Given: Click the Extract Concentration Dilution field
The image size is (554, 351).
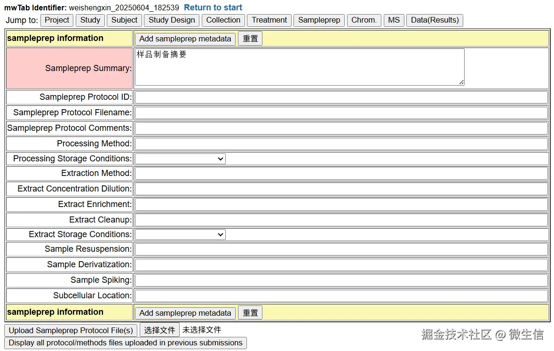Looking at the screenshot, I should tap(341, 189).
